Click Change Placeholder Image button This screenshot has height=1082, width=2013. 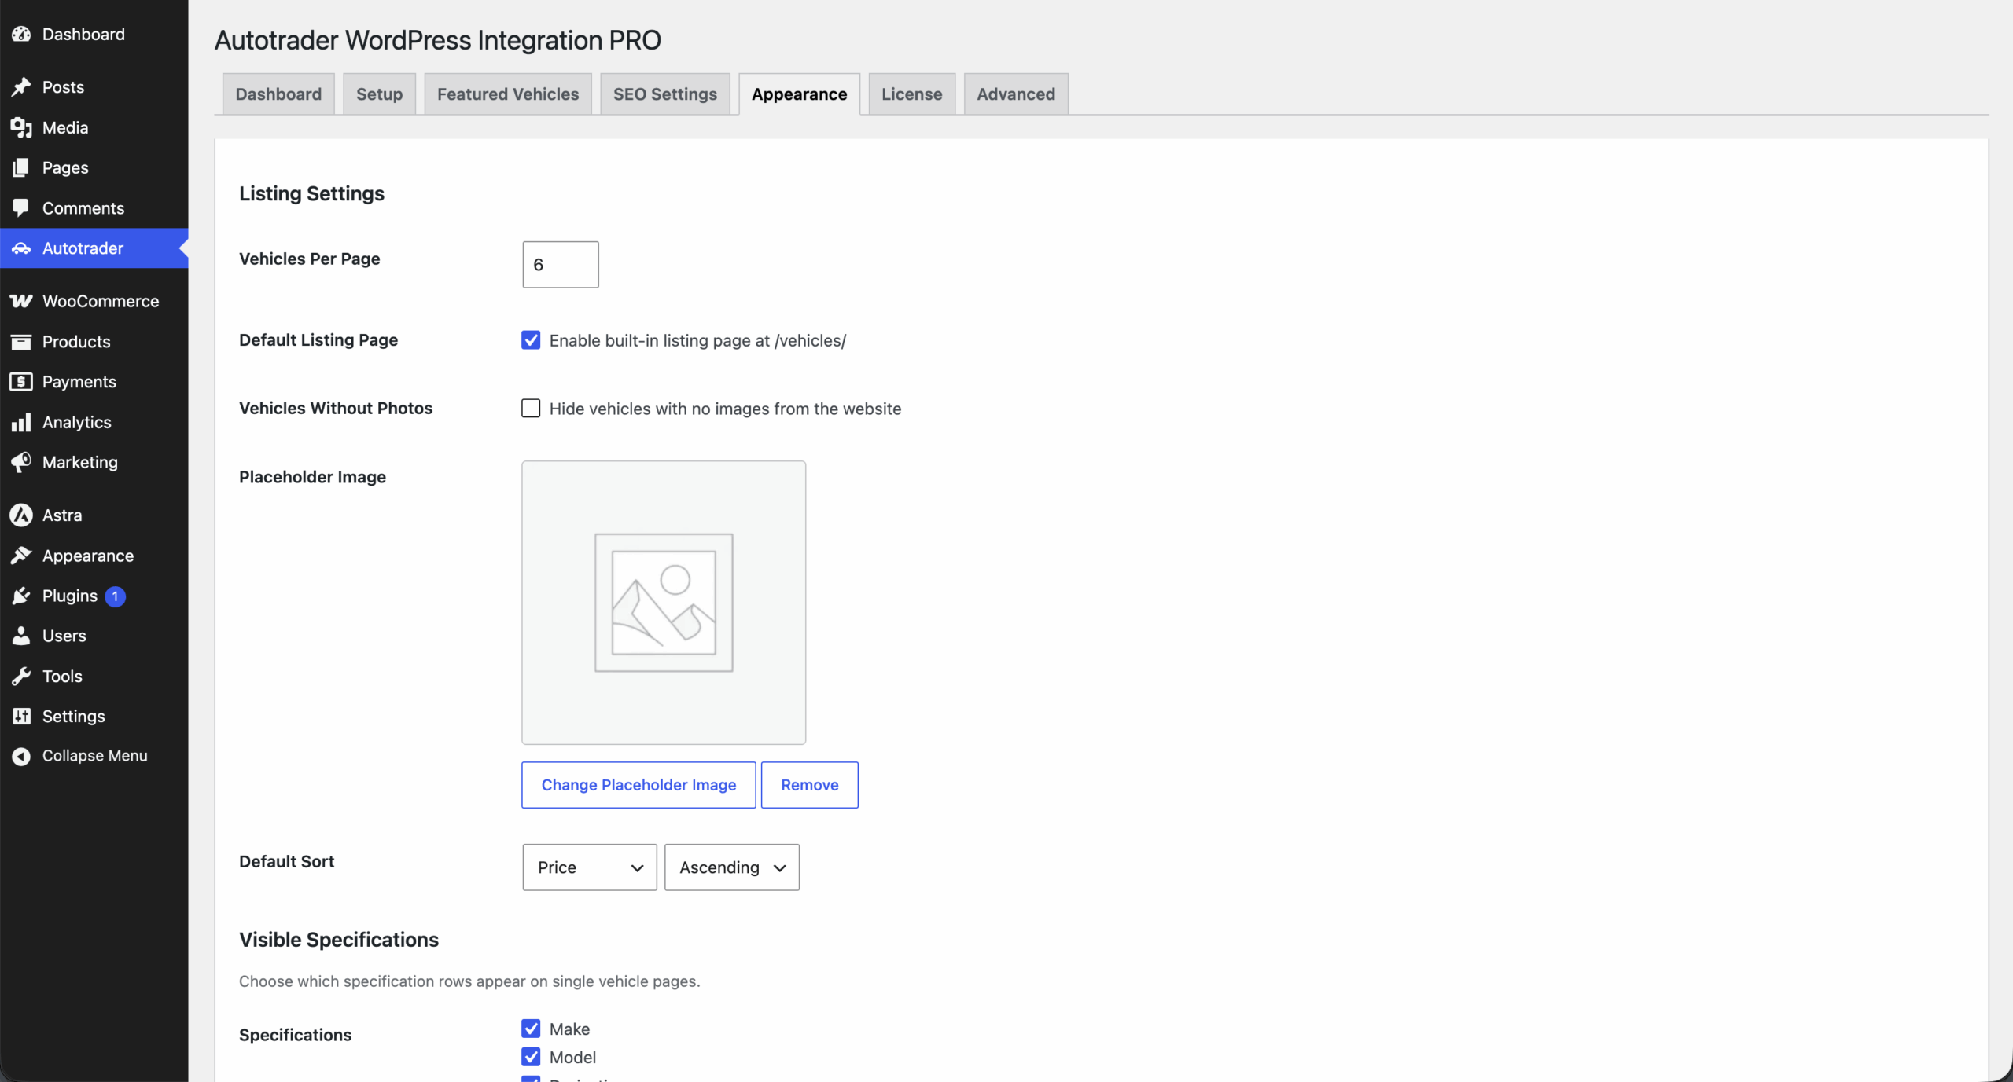638,785
